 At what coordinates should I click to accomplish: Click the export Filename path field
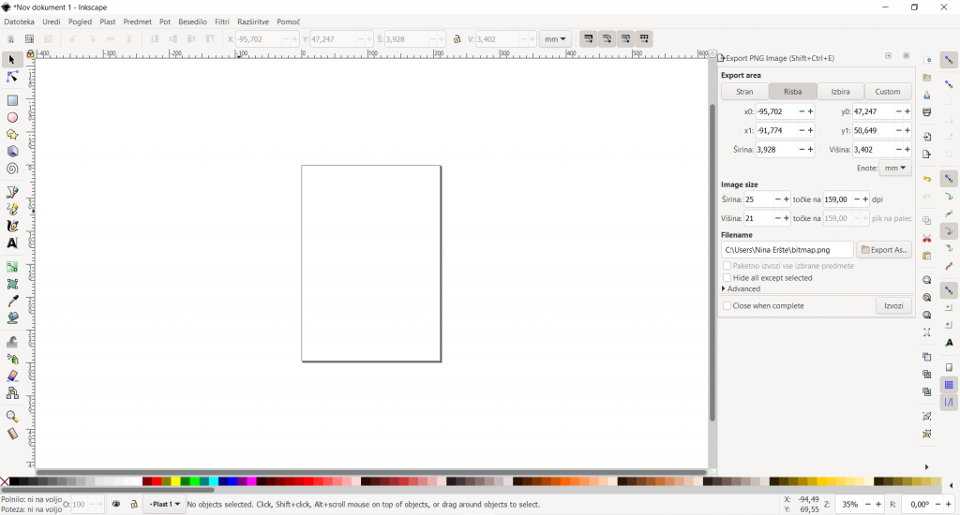(787, 250)
